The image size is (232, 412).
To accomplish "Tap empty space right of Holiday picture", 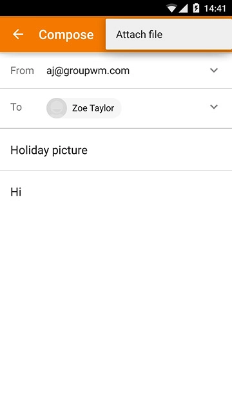I will click(158, 150).
